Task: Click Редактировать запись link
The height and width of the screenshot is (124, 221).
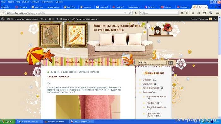Action: [85, 19]
